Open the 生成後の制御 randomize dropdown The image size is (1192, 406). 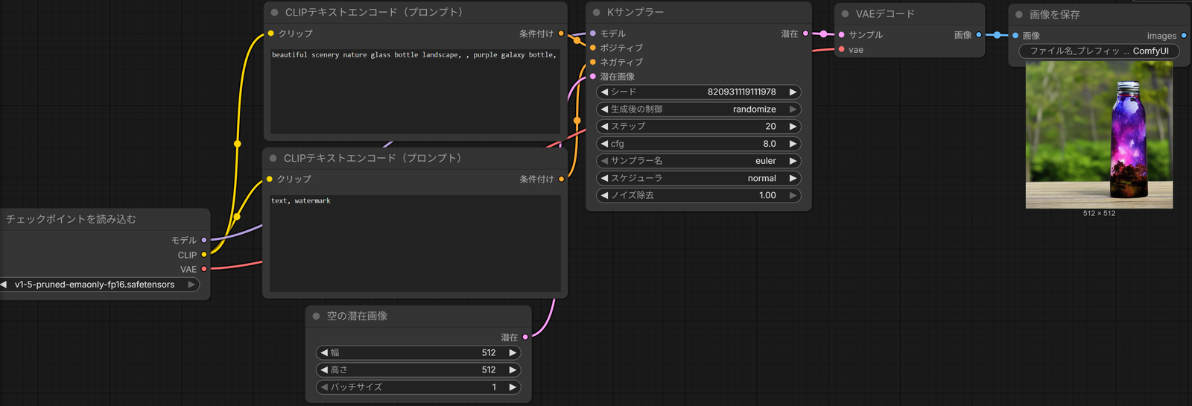click(x=698, y=110)
